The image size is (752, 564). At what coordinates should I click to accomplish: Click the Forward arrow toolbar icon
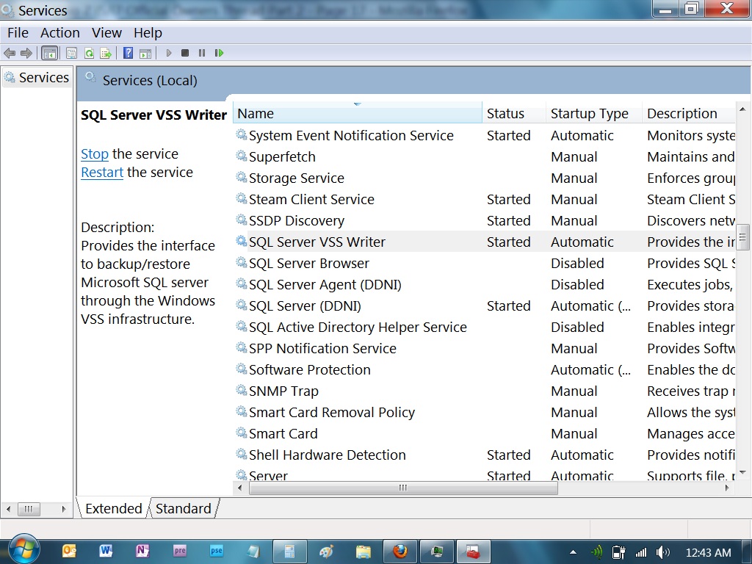pos(26,53)
